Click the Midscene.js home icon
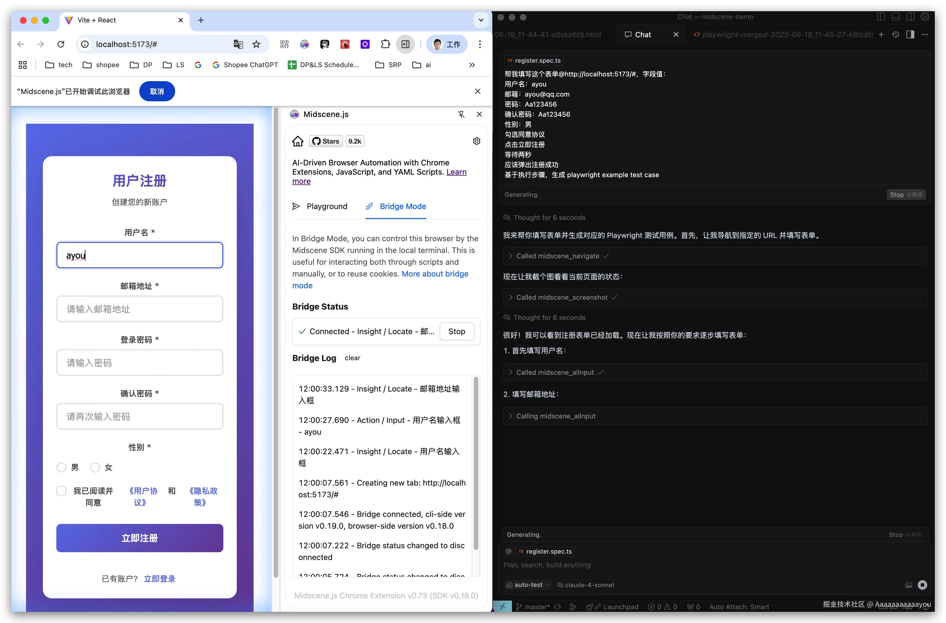The height and width of the screenshot is (623, 946). click(298, 141)
